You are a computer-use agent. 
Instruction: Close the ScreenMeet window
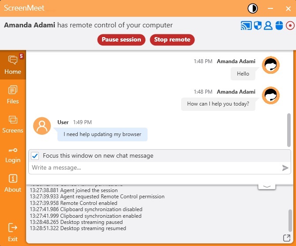[x=288, y=8]
